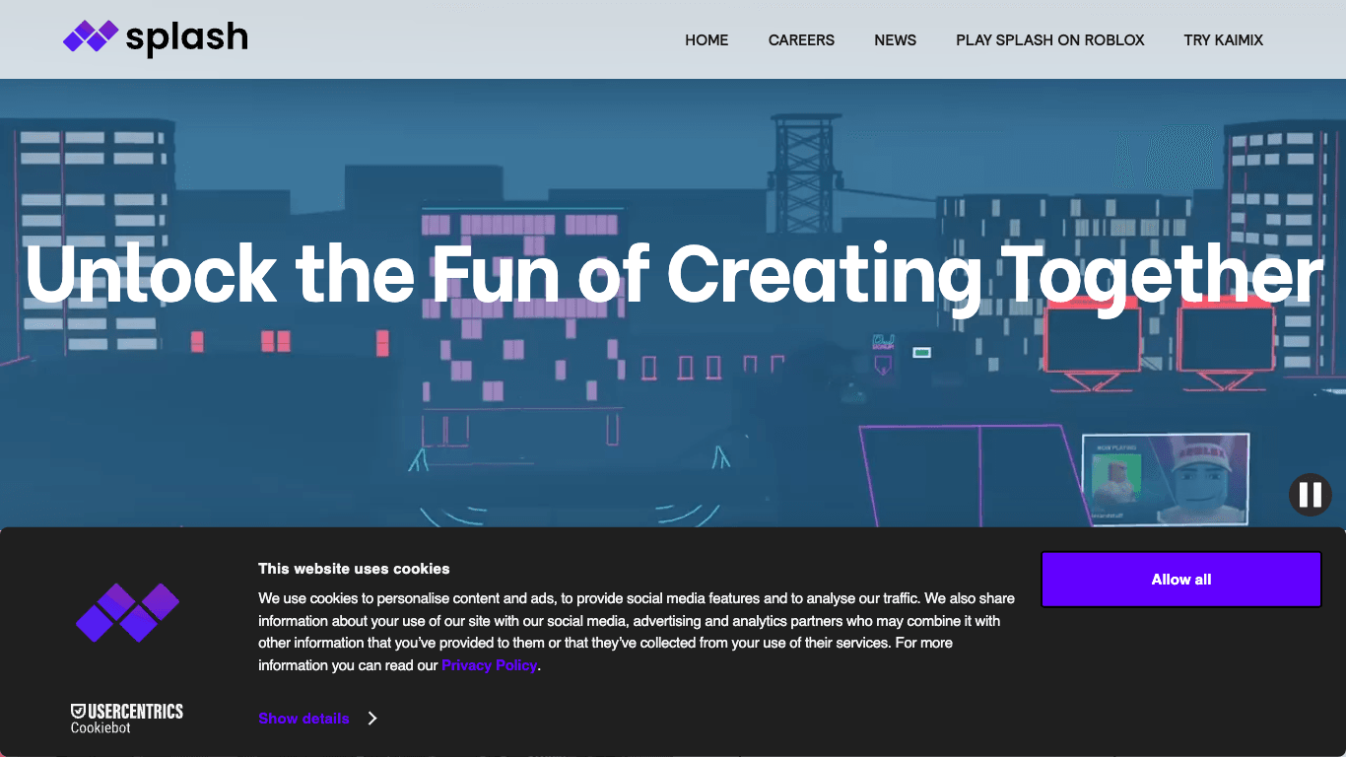Select PLAY SPLASH ON ROBLOX
The width and height of the screenshot is (1346, 757).
(x=1049, y=40)
